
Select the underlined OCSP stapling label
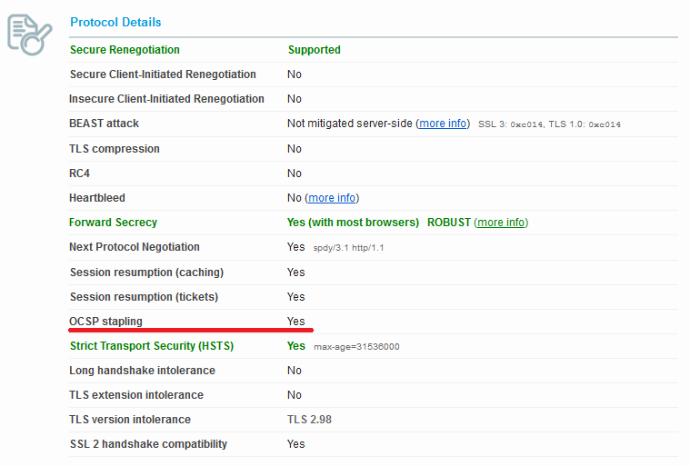[105, 322]
